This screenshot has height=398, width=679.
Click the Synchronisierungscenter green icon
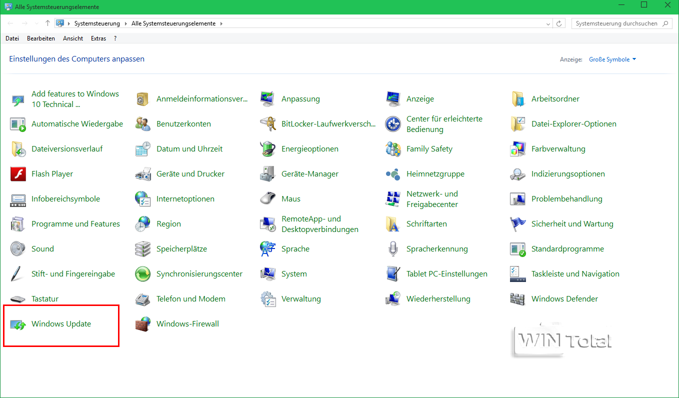[143, 274]
